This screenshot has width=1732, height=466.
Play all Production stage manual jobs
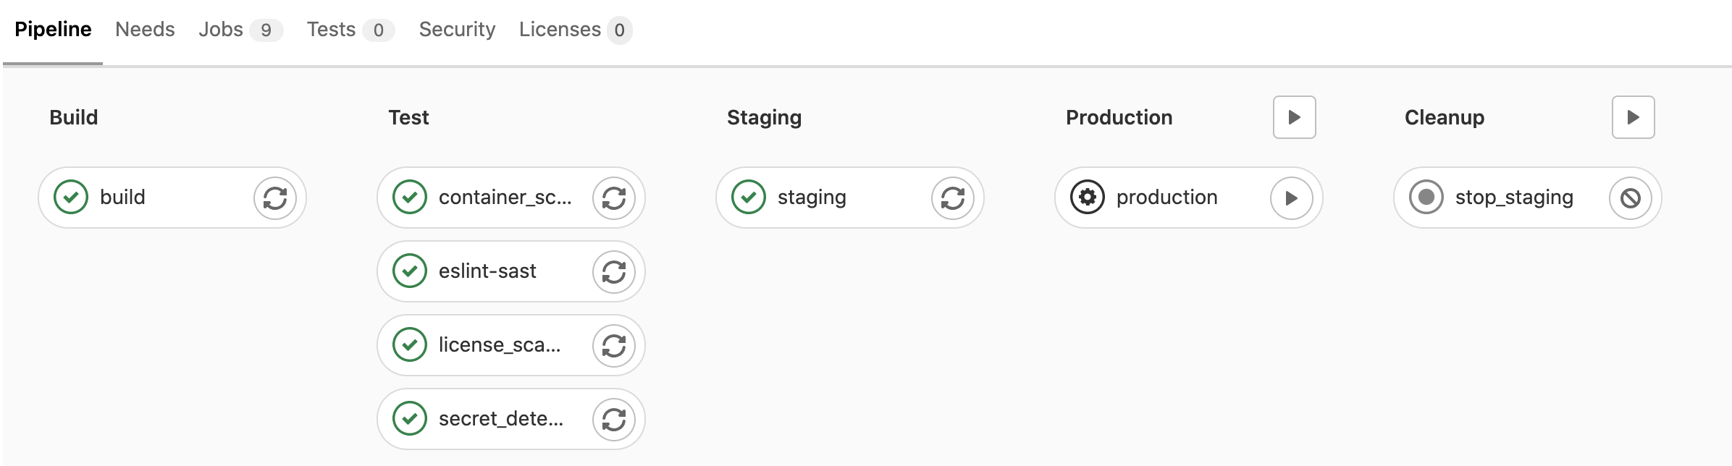1295,117
